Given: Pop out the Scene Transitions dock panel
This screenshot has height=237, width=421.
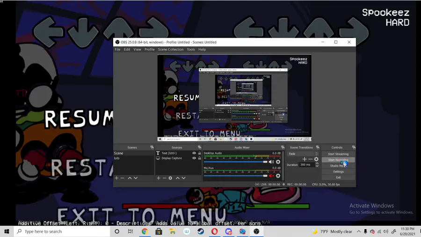Looking at the screenshot, I should pos(318,147).
